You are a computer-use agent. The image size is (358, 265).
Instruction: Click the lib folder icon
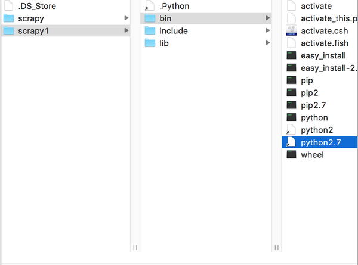pyautogui.click(x=150, y=43)
